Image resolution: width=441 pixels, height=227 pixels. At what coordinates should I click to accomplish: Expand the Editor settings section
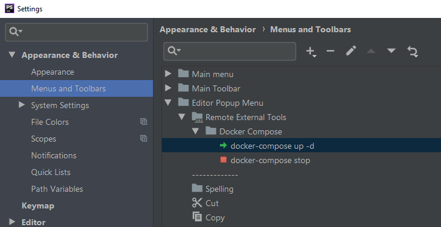pyautogui.click(x=12, y=222)
